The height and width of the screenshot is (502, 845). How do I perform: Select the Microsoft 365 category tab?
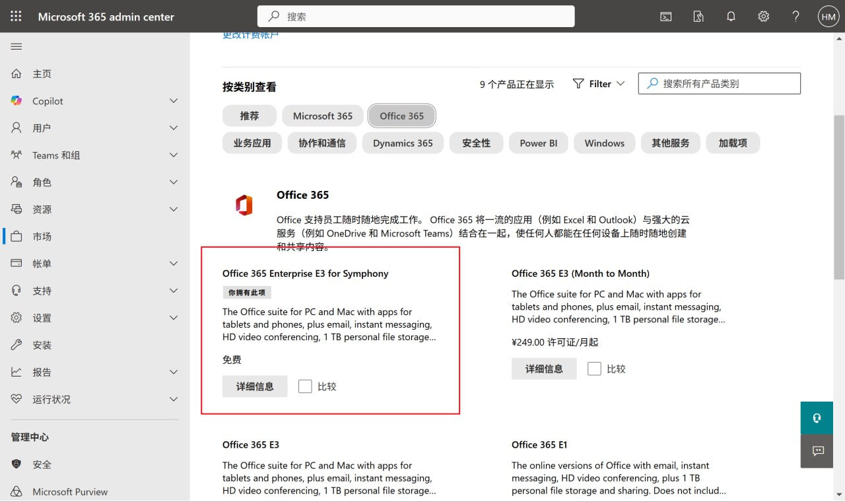tap(322, 116)
